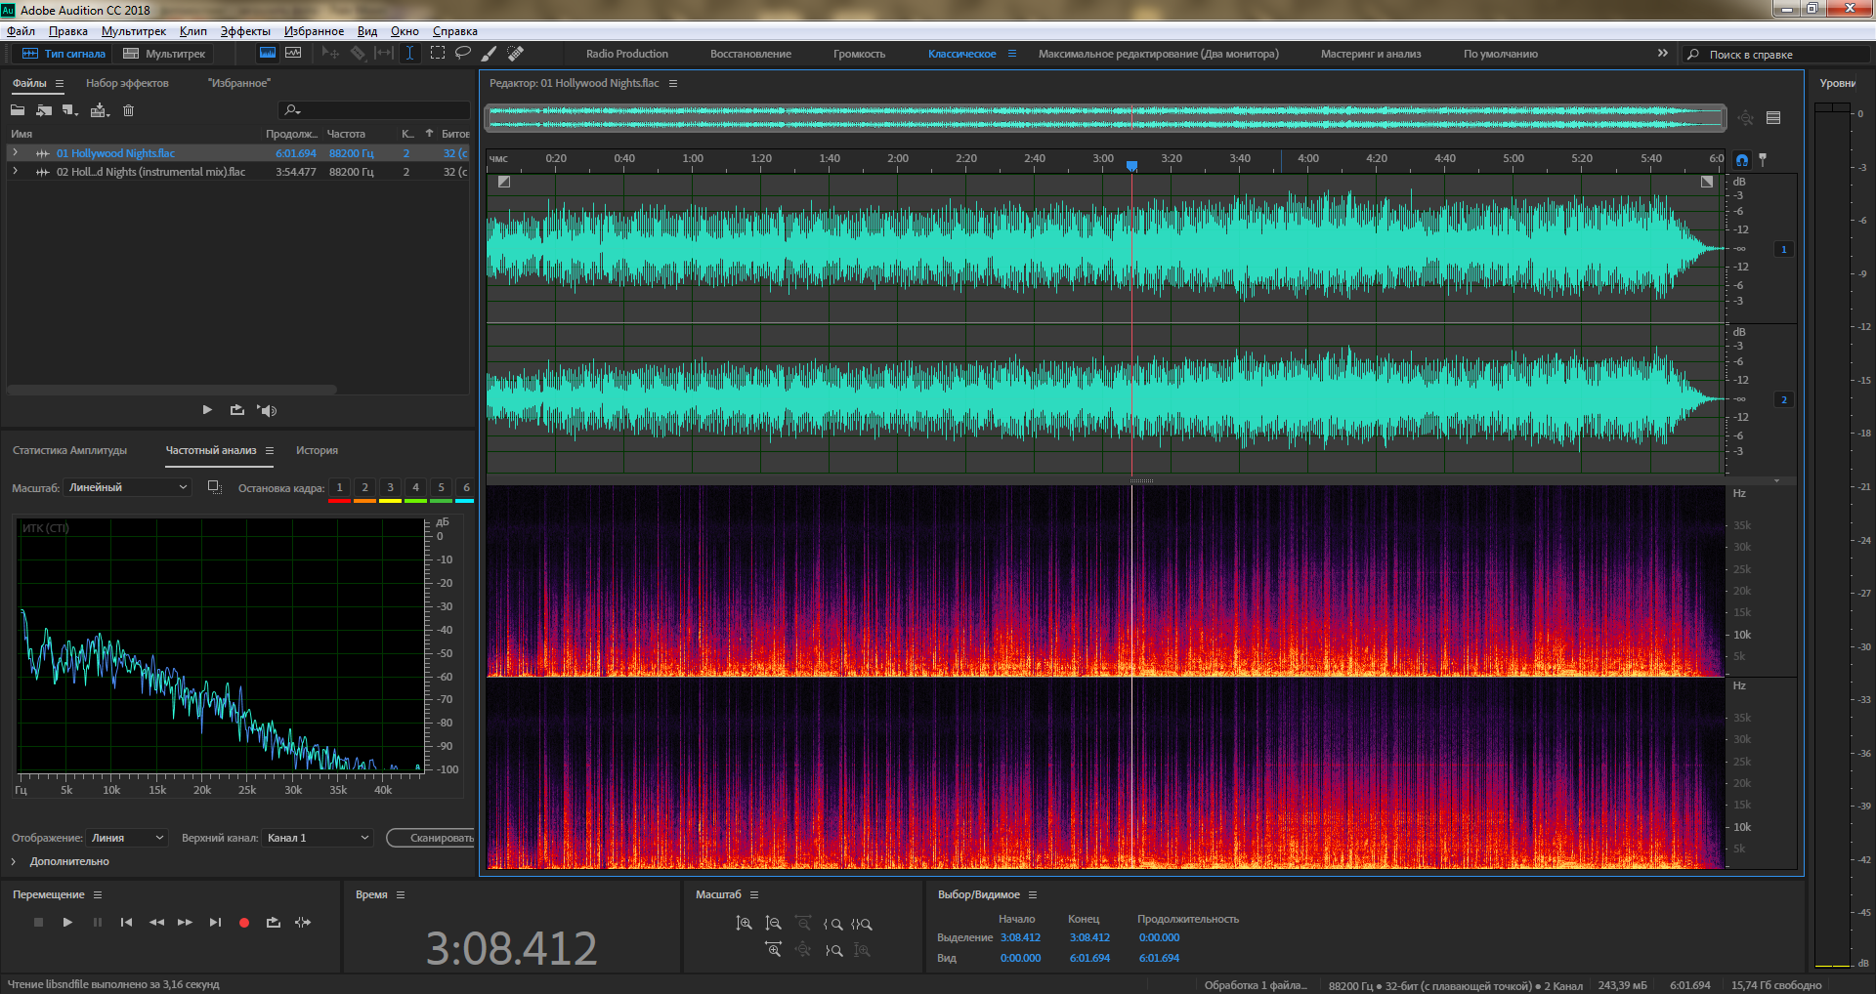This screenshot has height=994, width=1876.
Task: Click Zoom Out Amplitude icon
Action: pyautogui.click(x=773, y=924)
